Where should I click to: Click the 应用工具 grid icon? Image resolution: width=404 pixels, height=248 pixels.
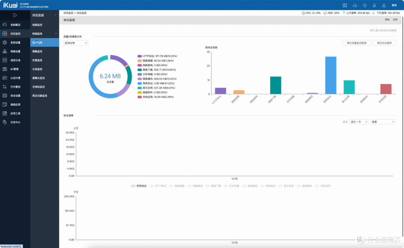click(x=4, y=114)
